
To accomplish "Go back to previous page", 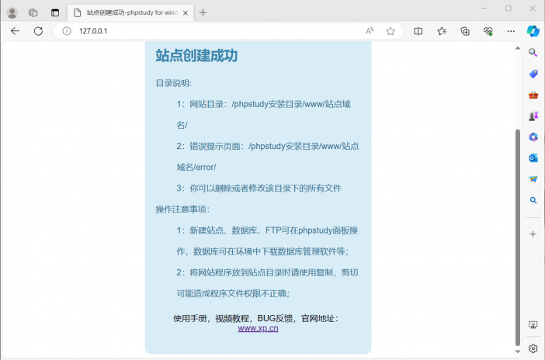I will coord(15,31).
